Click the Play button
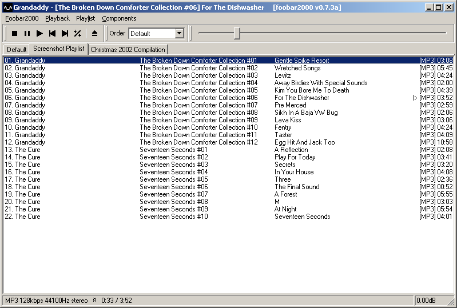 point(39,34)
